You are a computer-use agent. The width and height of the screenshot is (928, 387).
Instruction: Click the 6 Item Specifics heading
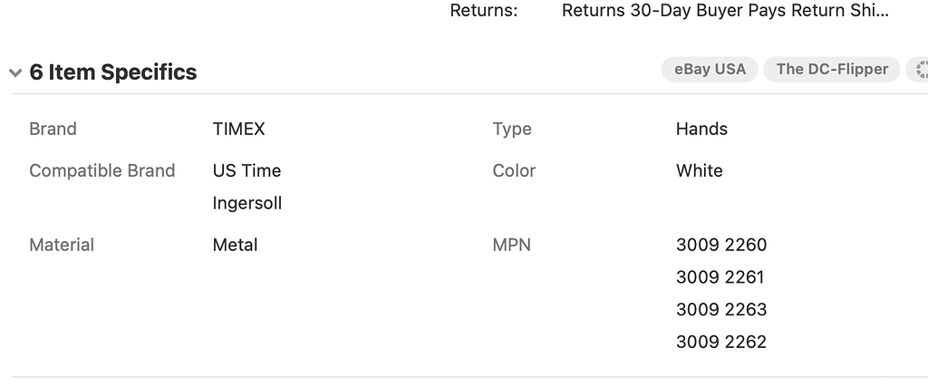113,73
